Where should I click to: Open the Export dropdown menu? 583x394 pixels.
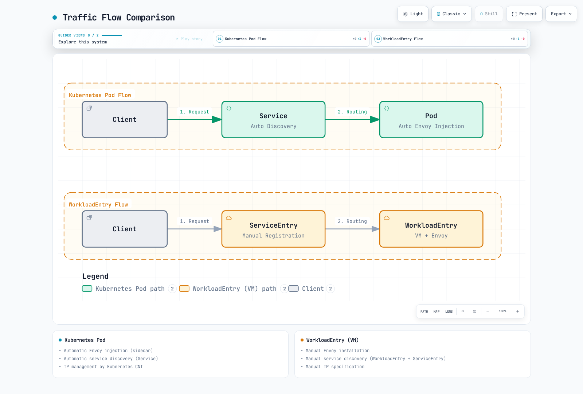pyautogui.click(x=561, y=14)
